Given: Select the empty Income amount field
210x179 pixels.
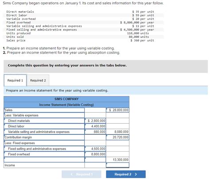Looking at the screenshot, I should click(x=117, y=165).
